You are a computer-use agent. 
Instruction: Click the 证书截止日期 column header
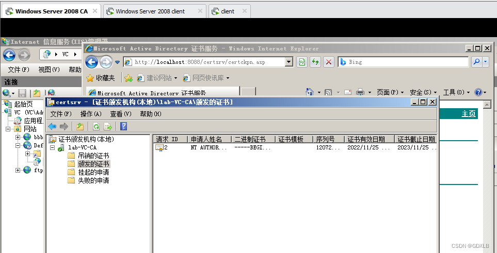pyautogui.click(x=416, y=139)
